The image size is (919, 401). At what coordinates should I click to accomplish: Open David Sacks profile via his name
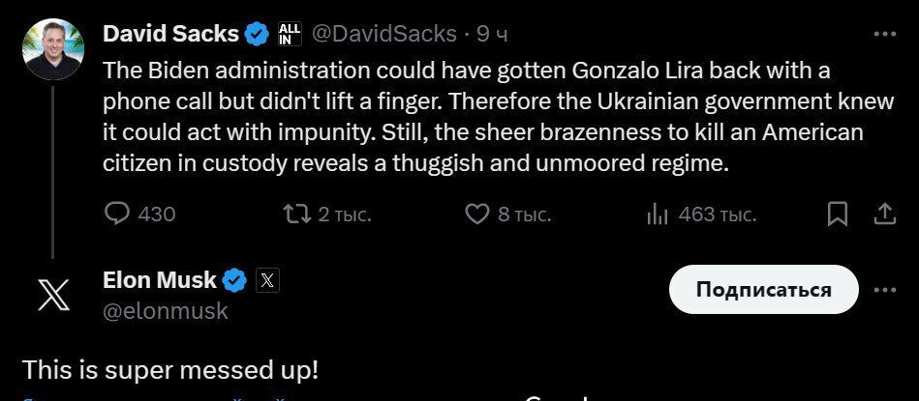170,34
